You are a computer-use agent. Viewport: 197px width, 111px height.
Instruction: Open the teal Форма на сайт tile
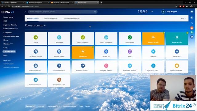(x=177, y=39)
